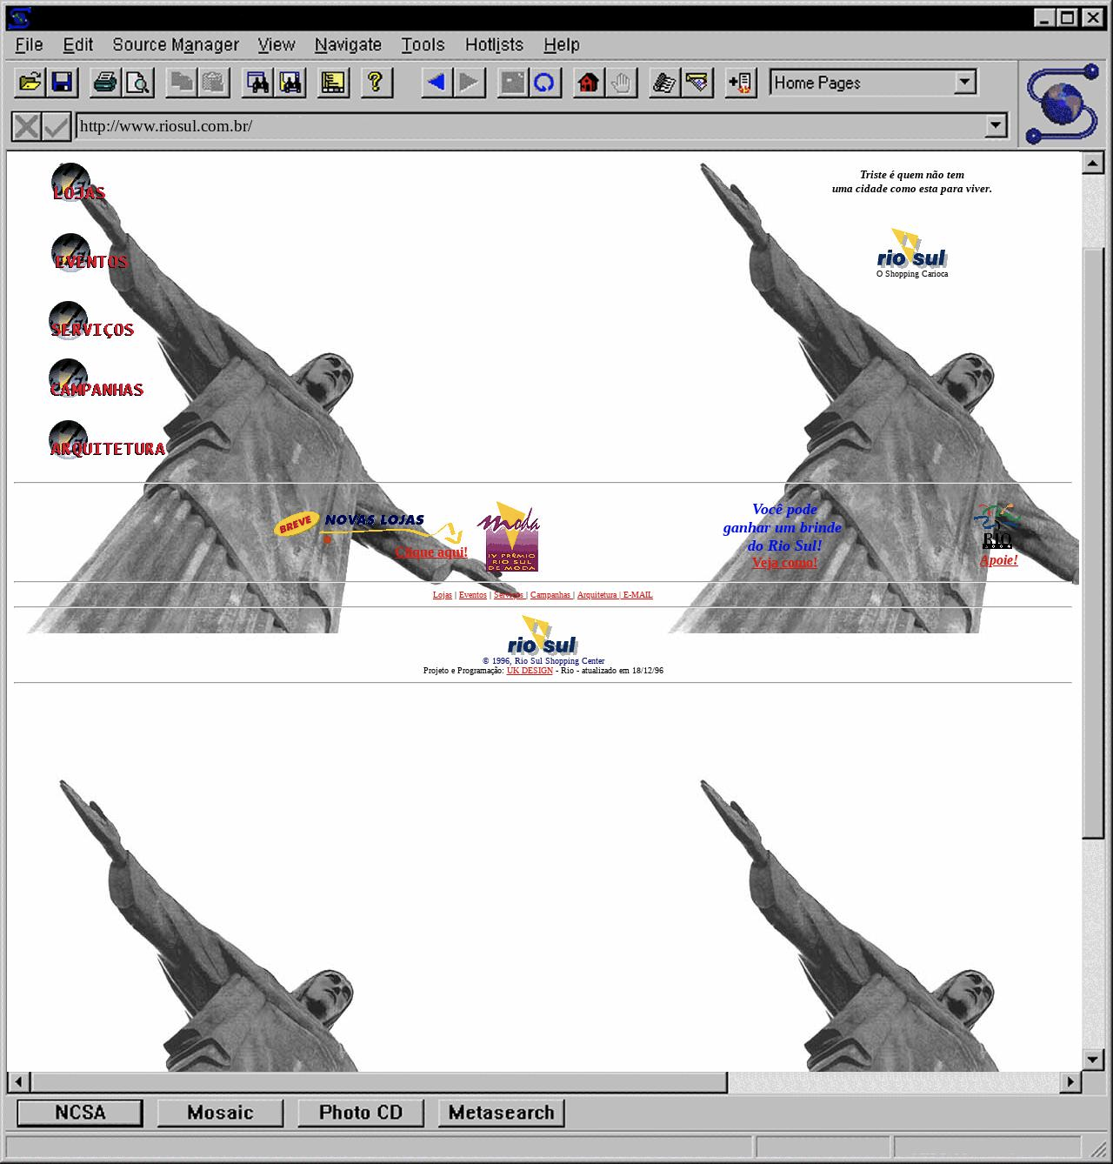
Task: Print the page with the printer icon
Action: [x=105, y=83]
